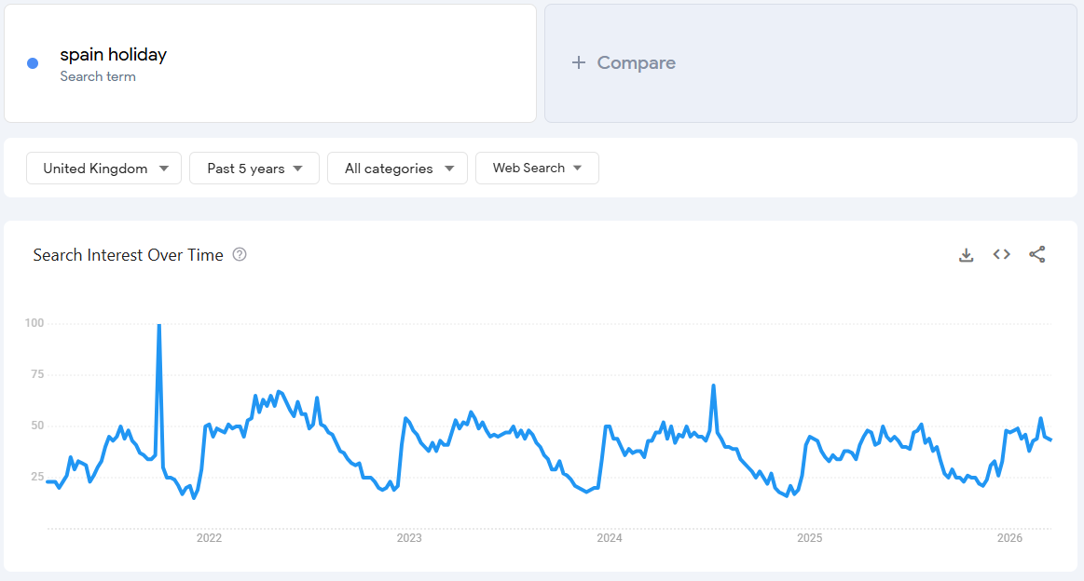The height and width of the screenshot is (581, 1084).
Task: Click the blue search term color dot
Action: point(33,62)
